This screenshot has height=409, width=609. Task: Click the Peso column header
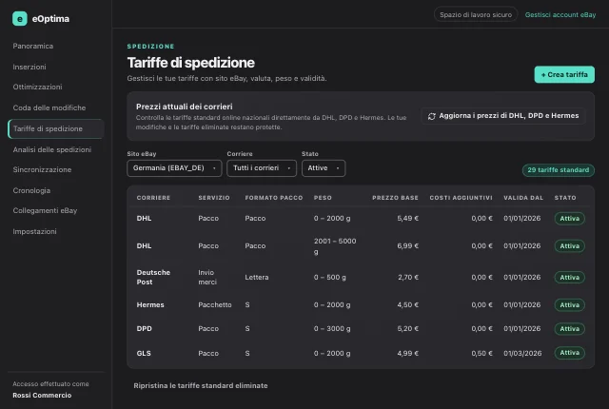(323, 198)
